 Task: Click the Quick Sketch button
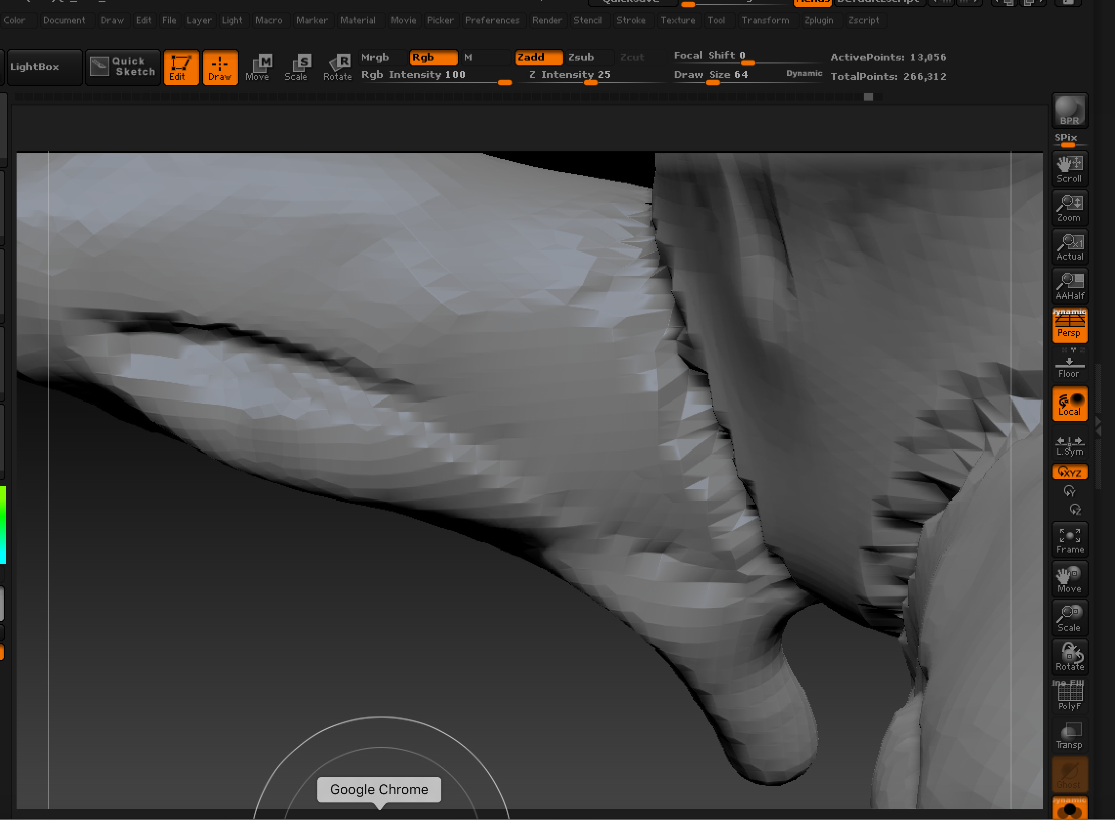click(x=123, y=67)
